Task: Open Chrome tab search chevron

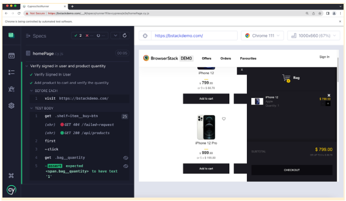Action: (x=341, y=6)
